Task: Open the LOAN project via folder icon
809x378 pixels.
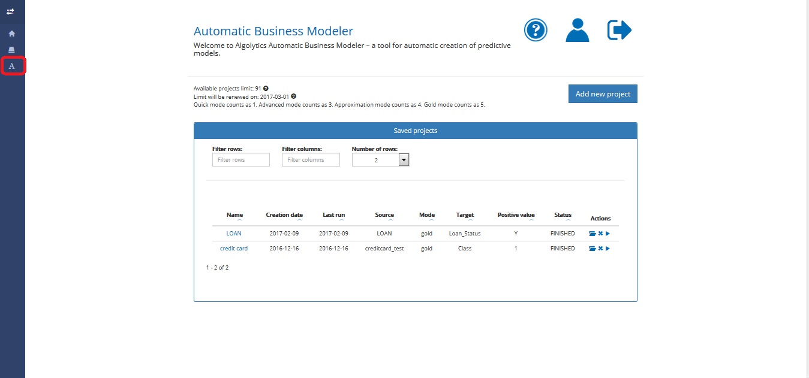Action: point(593,234)
